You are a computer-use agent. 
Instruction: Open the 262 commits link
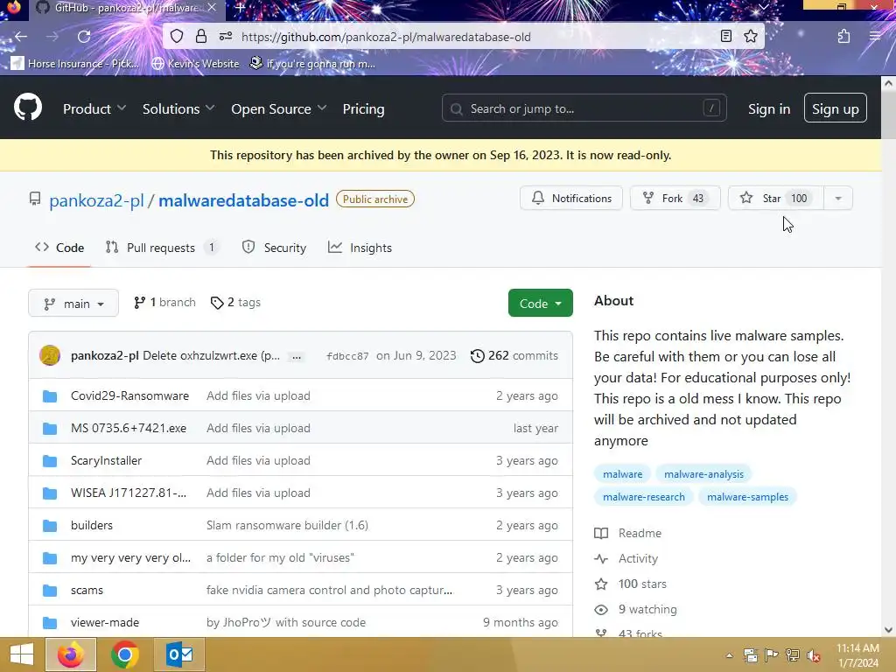click(514, 356)
